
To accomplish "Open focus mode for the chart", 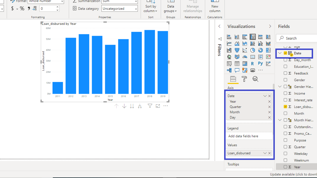I will coord(158,106).
